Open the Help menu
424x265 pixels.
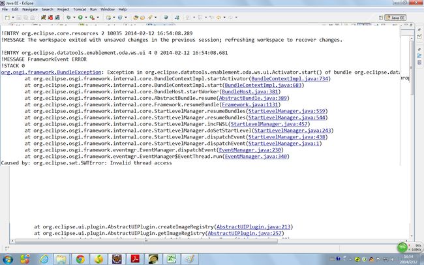(122, 9)
